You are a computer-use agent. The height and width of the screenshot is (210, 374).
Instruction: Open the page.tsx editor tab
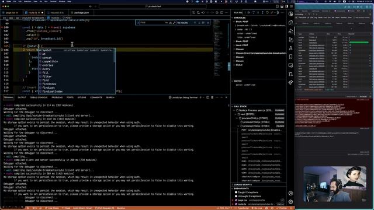pyautogui.click(x=12, y=13)
